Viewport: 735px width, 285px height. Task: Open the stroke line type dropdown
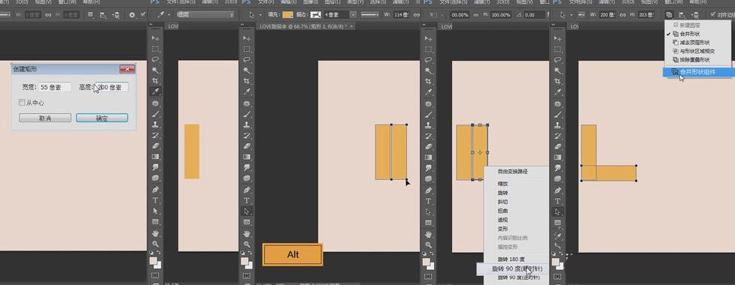pyautogui.click(x=370, y=15)
